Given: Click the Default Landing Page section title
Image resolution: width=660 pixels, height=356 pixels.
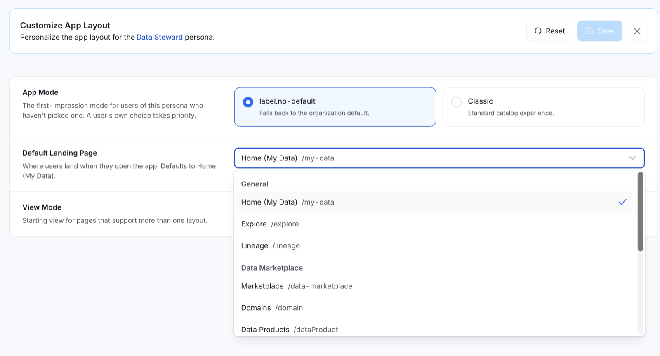Looking at the screenshot, I should point(60,153).
